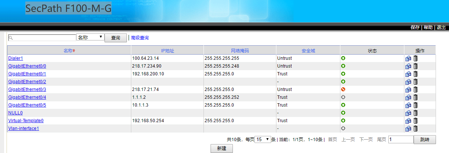Sort table by 网络掩码 column header

[x=240, y=51]
